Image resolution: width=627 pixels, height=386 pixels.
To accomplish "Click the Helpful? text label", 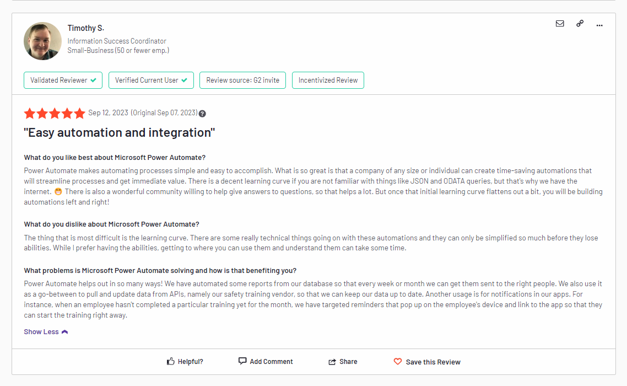I will click(190, 362).
